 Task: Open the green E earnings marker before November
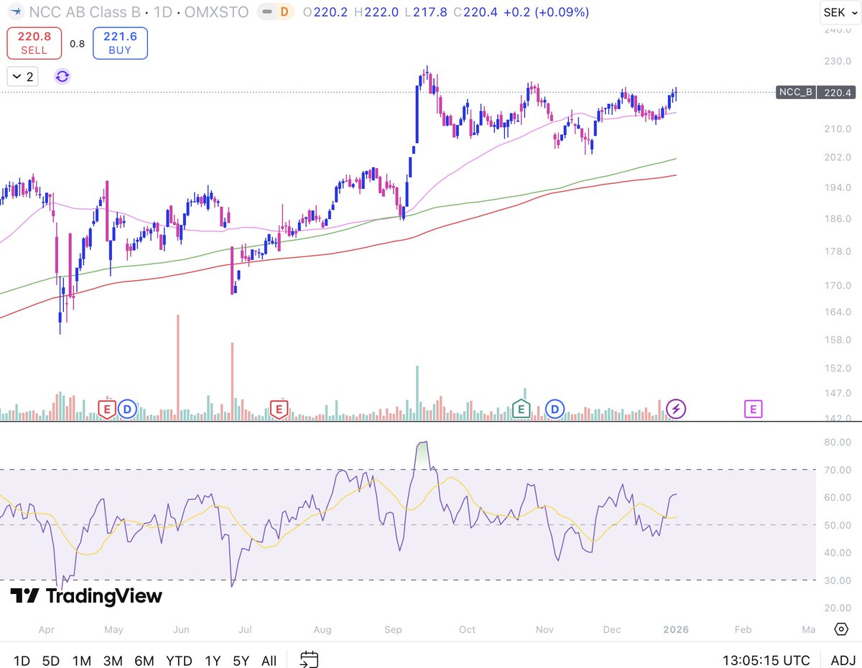521,409
